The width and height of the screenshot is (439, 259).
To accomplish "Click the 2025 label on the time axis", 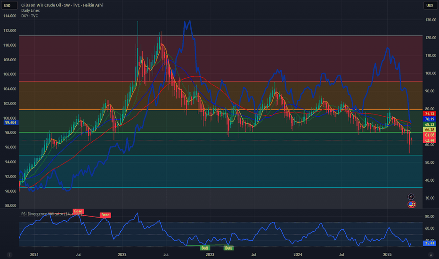I will (x=387, y=254).
